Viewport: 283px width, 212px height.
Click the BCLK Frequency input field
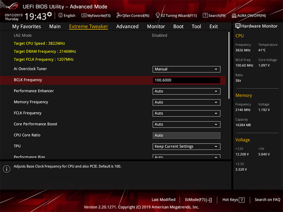pos(186,80)
